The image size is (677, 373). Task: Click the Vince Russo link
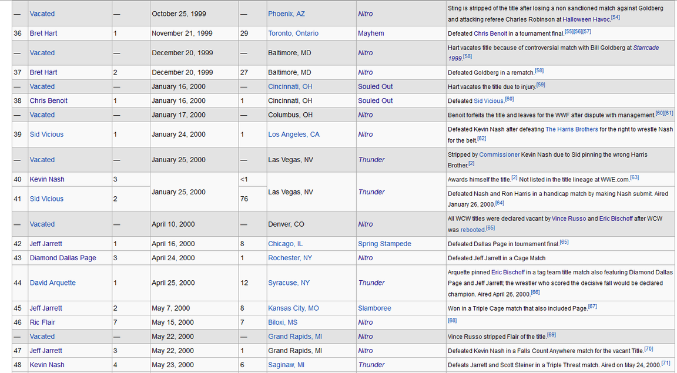[569, 219]
